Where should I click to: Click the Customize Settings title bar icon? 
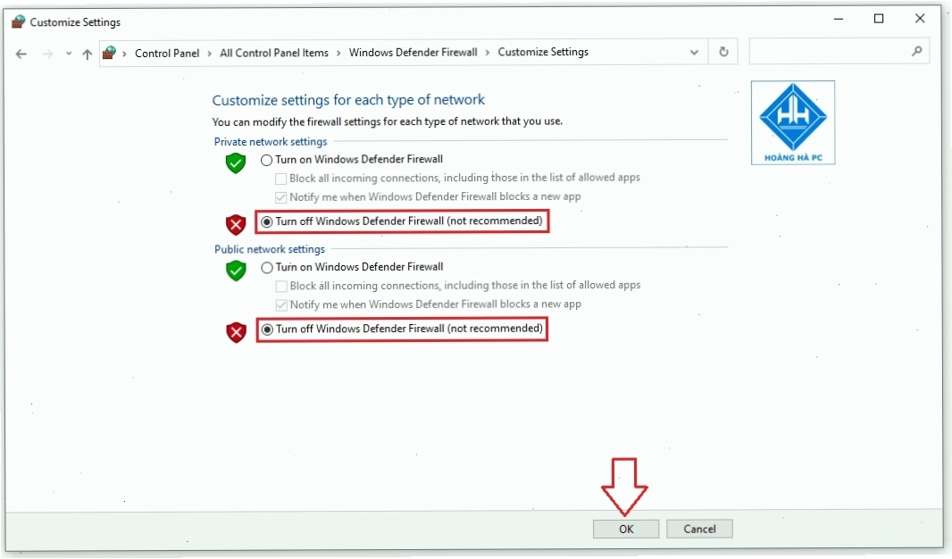[x=18, y=21]
